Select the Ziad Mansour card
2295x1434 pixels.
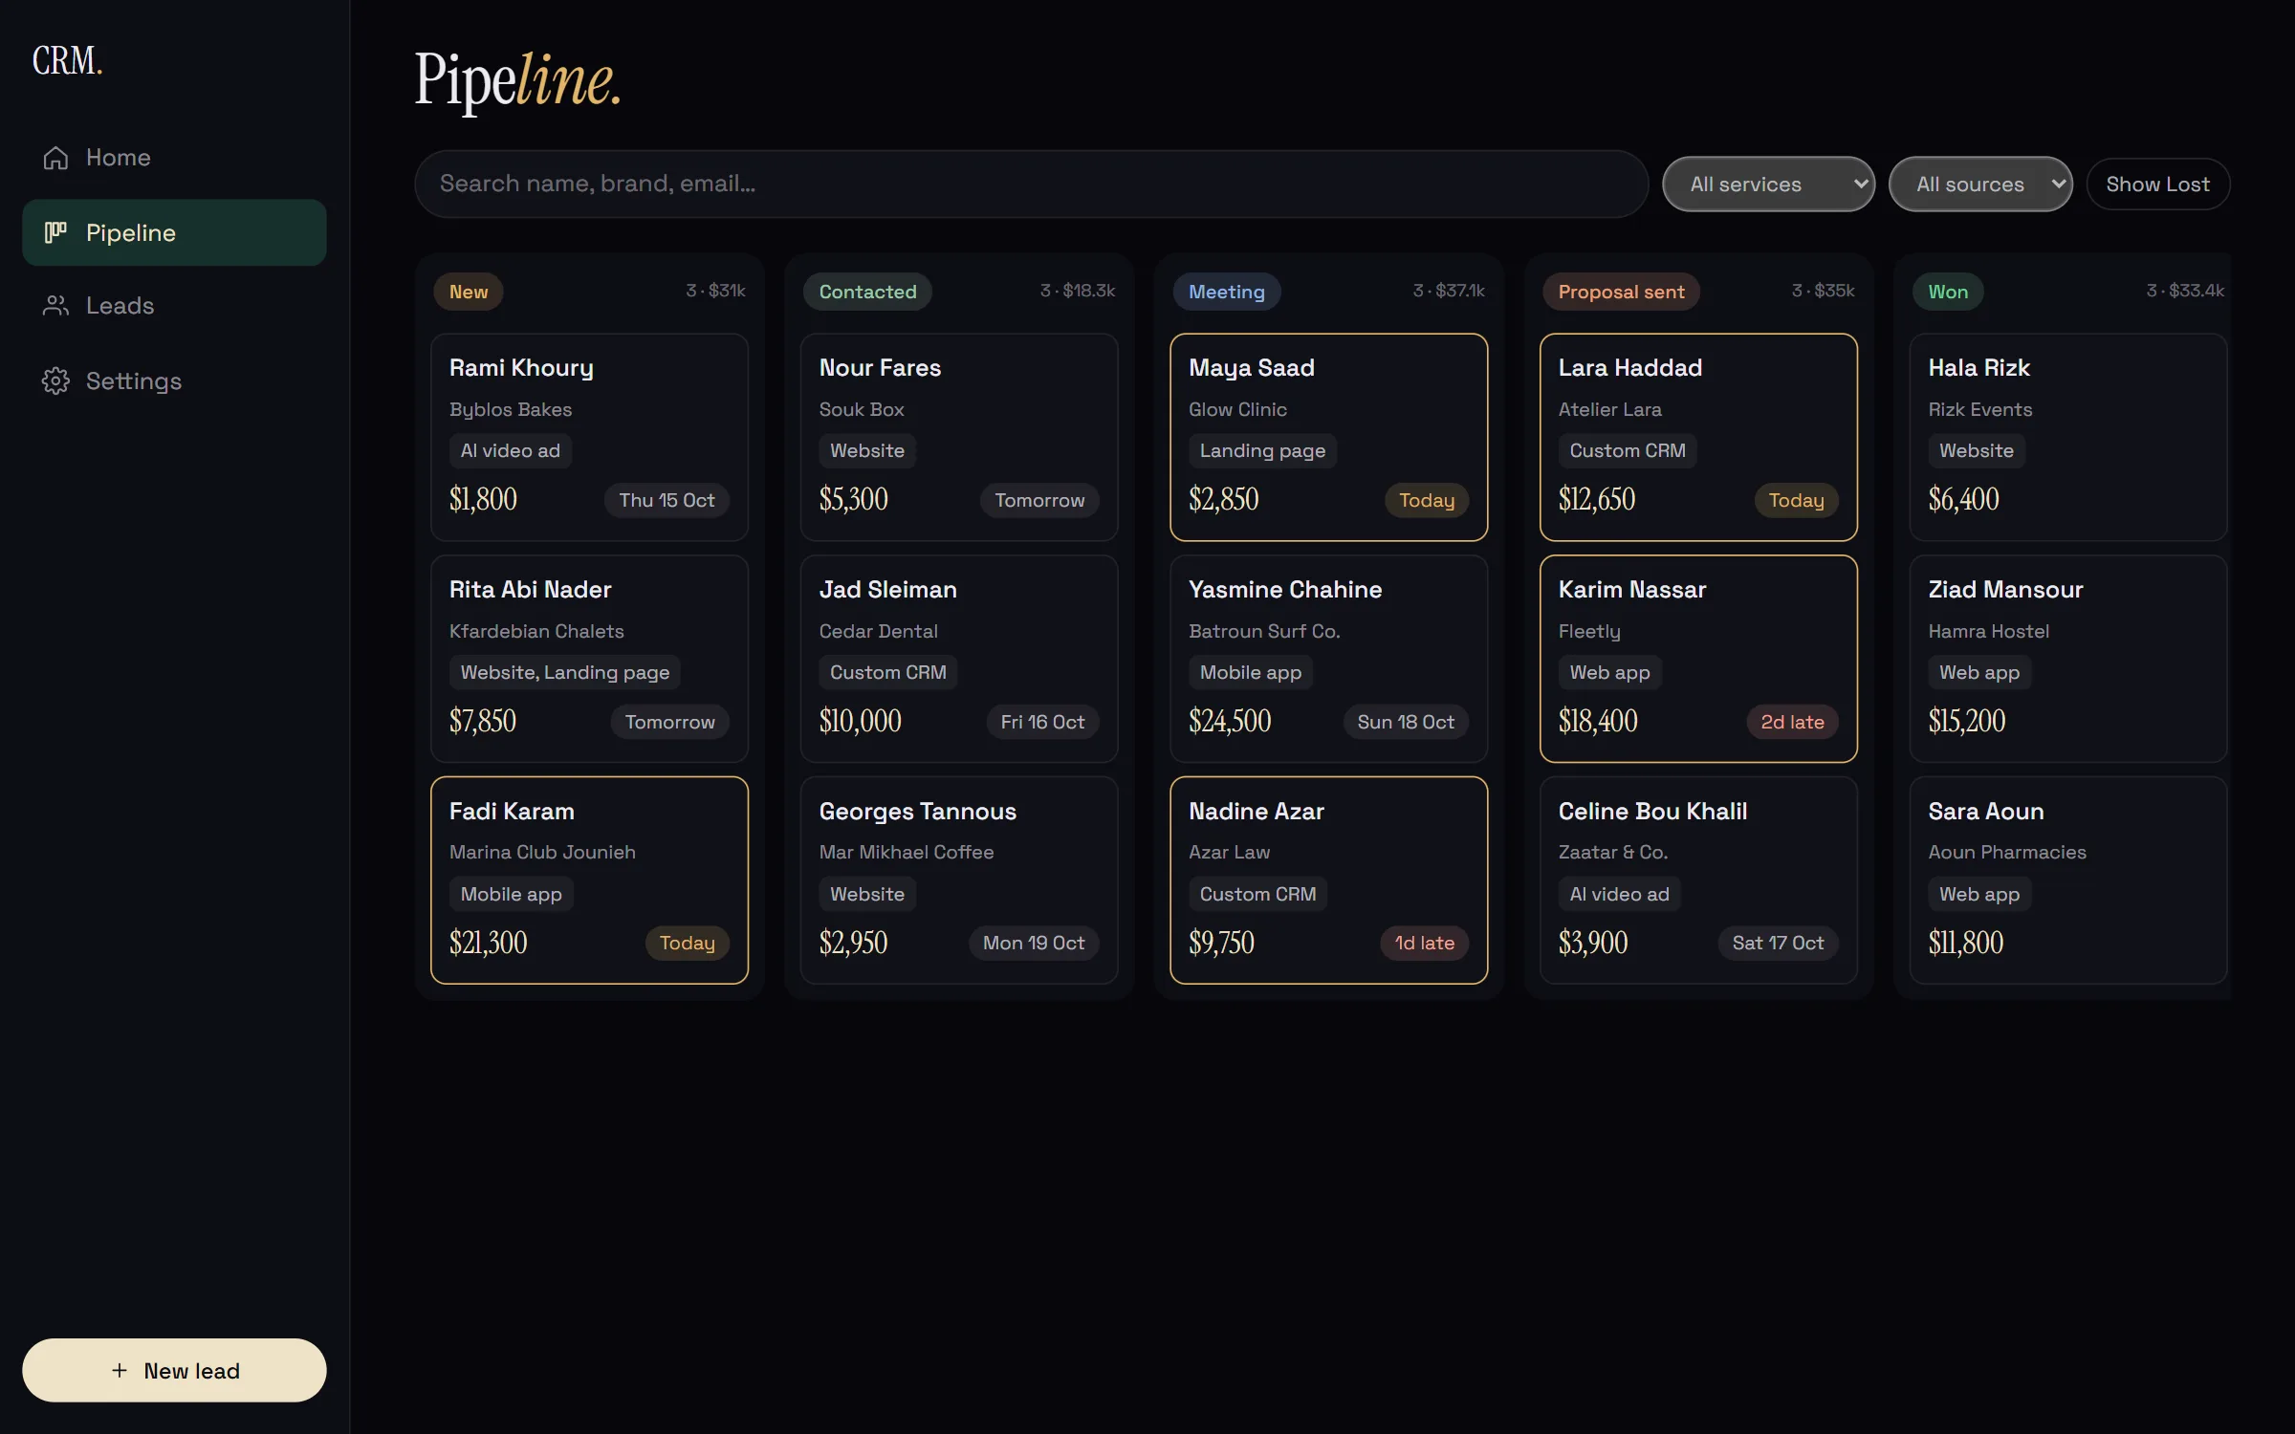click(2068, 659)
